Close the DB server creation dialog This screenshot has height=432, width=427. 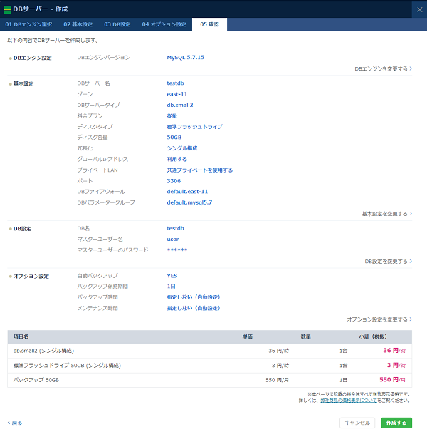418,9
